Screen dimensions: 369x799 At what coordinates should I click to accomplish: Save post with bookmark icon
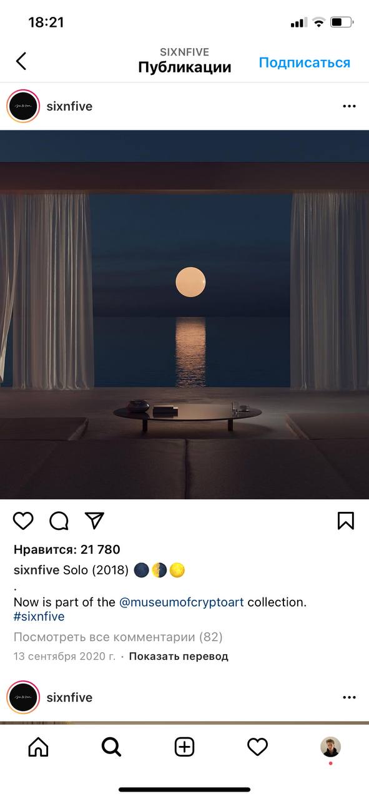coord(346,521)
